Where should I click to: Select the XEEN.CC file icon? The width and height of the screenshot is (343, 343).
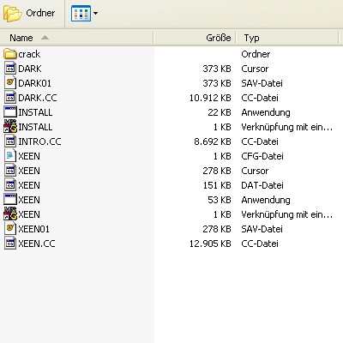[x=10, y=244]
